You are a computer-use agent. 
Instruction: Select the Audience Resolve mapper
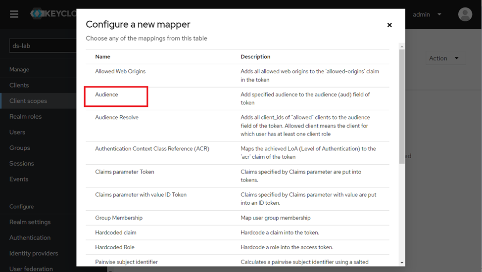coord(117,118)
